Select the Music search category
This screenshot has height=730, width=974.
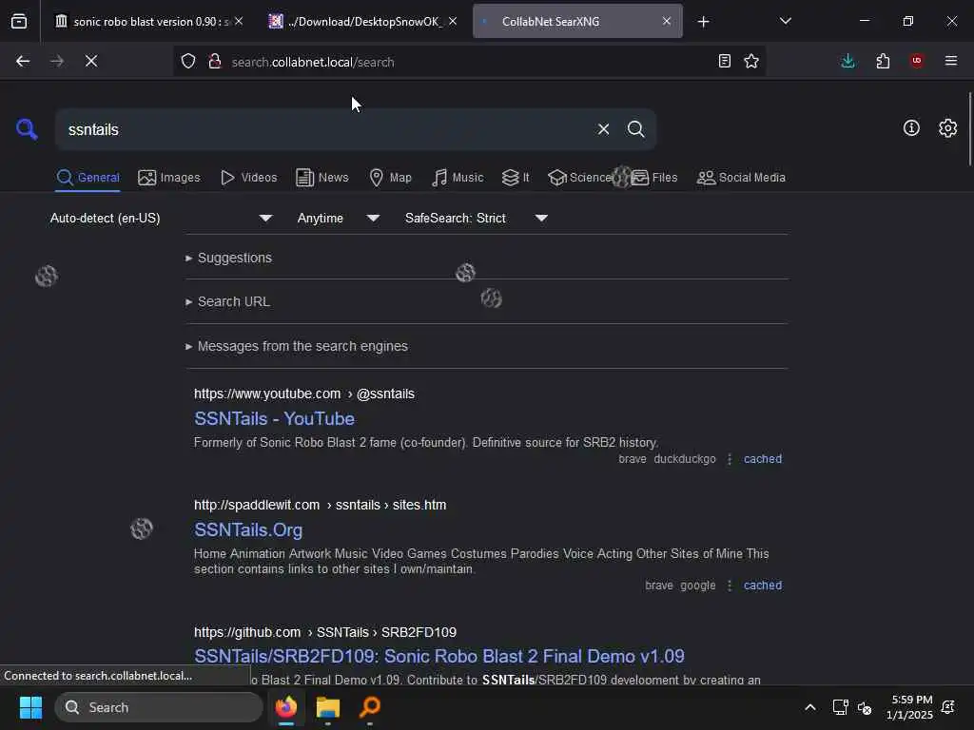tap(458, 178)
